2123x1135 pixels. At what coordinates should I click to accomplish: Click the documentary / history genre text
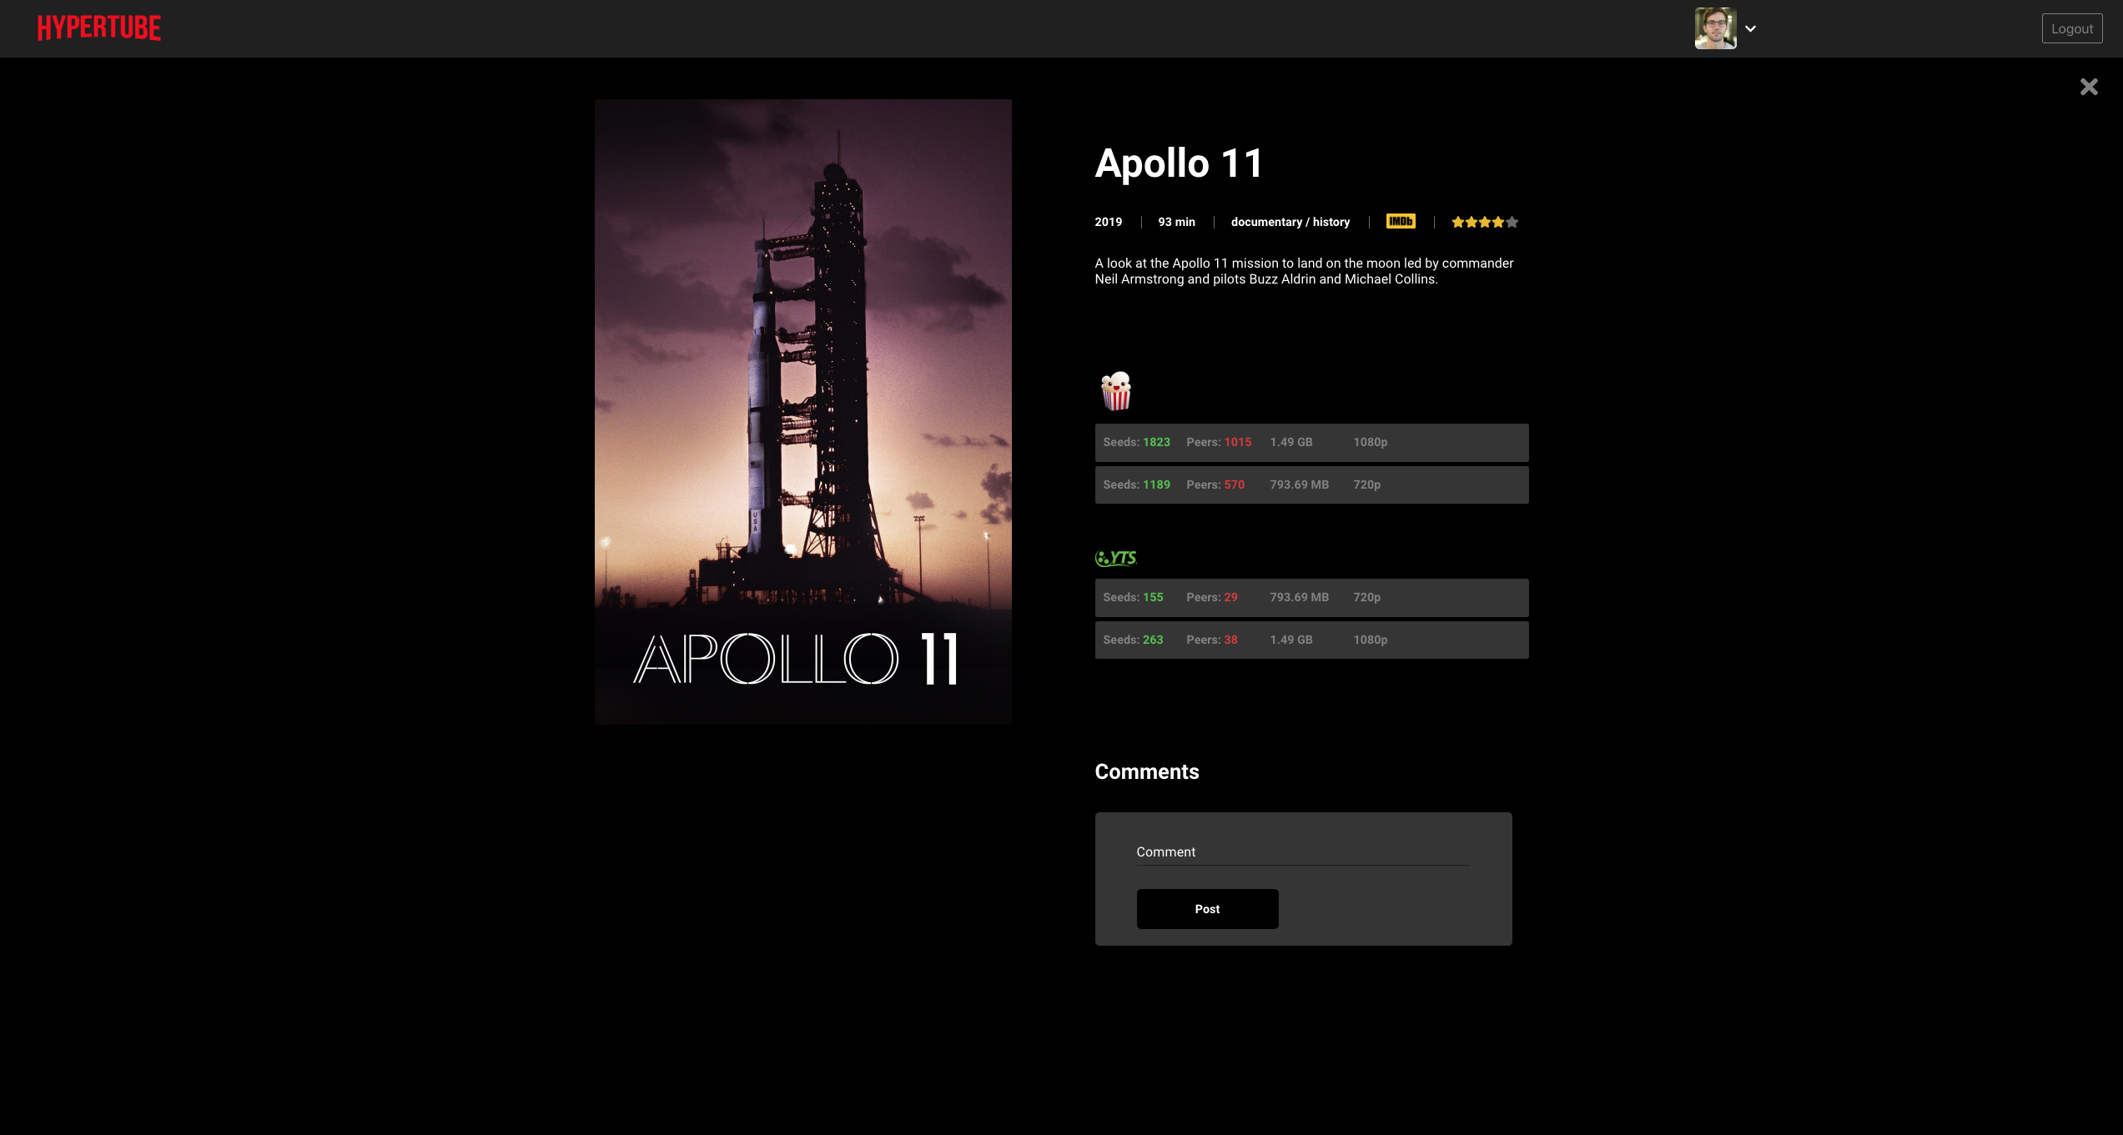click(1290, 222)
